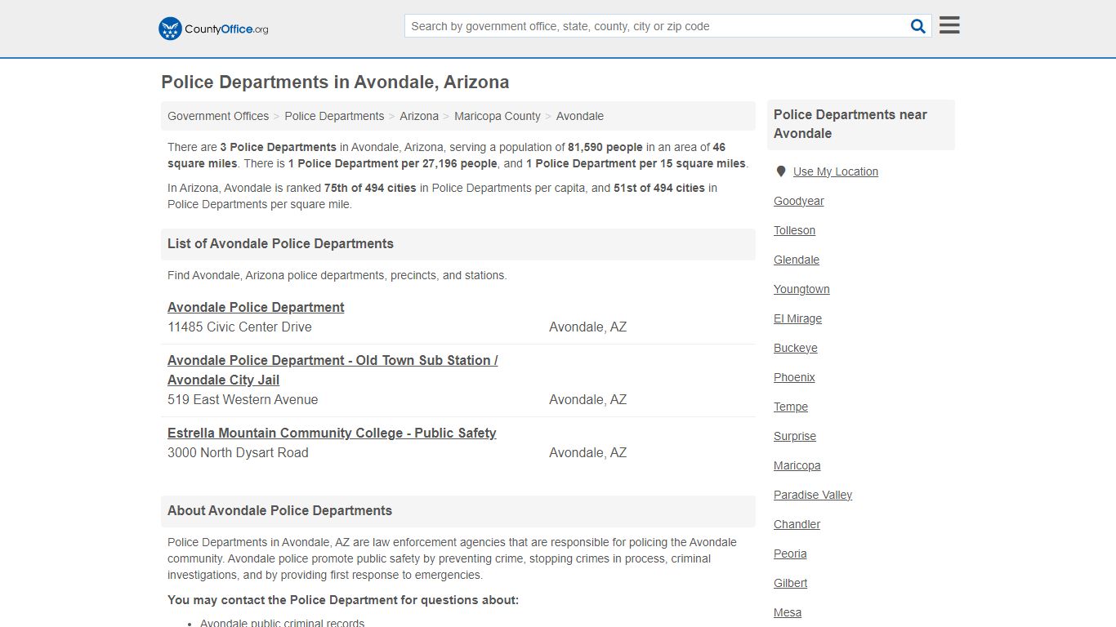Open Glendale police departments
Screen dimensions: 1116x627
click(x=797, y=260)
